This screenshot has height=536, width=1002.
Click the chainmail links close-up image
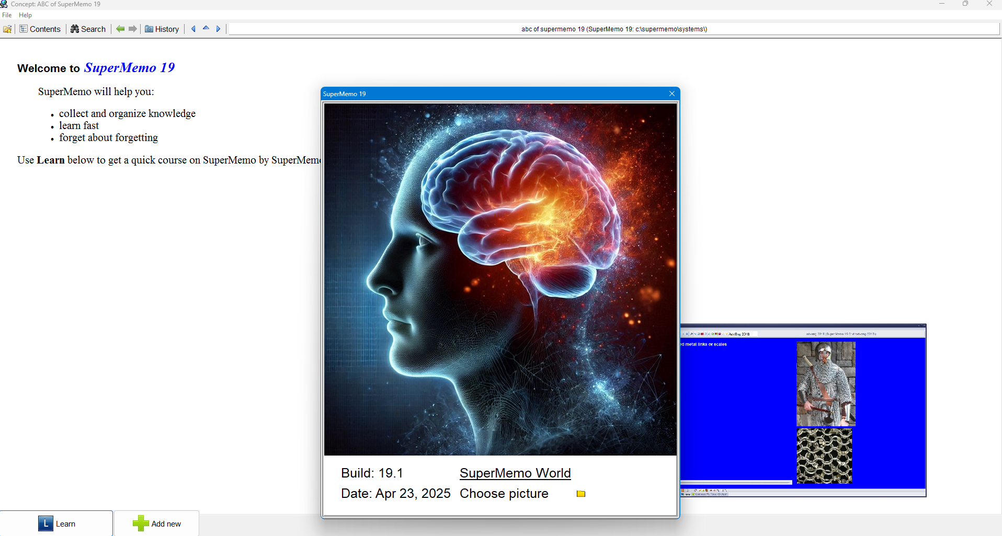(x=824, y=456)
